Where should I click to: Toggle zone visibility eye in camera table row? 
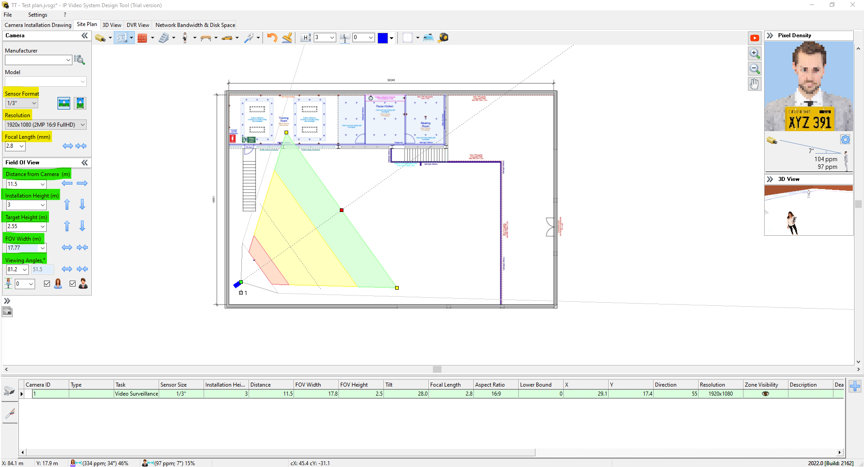pos(766,394)
